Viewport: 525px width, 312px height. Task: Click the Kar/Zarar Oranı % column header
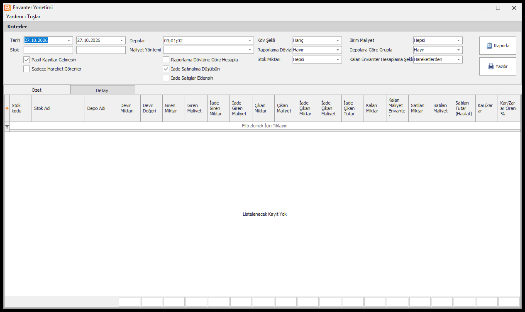pos(509,108)
